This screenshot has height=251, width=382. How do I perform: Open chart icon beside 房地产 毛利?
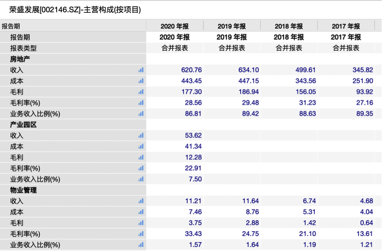point(141,92)
